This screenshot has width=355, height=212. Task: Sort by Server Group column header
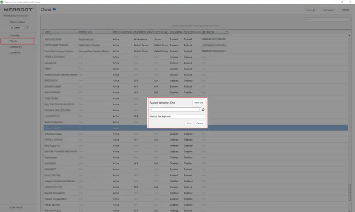click(x=161, y=32)
